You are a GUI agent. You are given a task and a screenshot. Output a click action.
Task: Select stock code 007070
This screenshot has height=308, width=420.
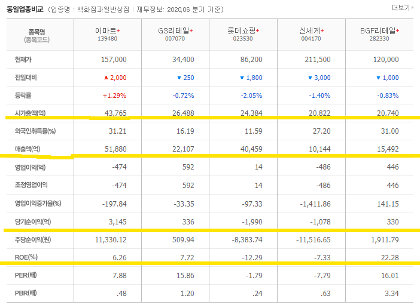[175, 38]
